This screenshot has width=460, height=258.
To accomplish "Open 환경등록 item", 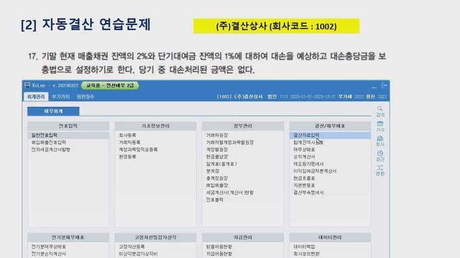I will click(x=127, y=157).
